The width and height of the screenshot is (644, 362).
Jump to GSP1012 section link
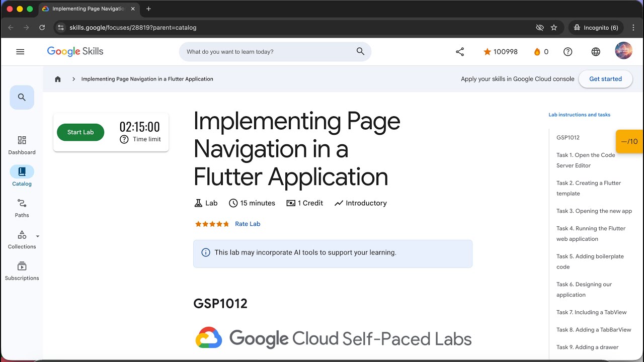[x=568, y=137]
